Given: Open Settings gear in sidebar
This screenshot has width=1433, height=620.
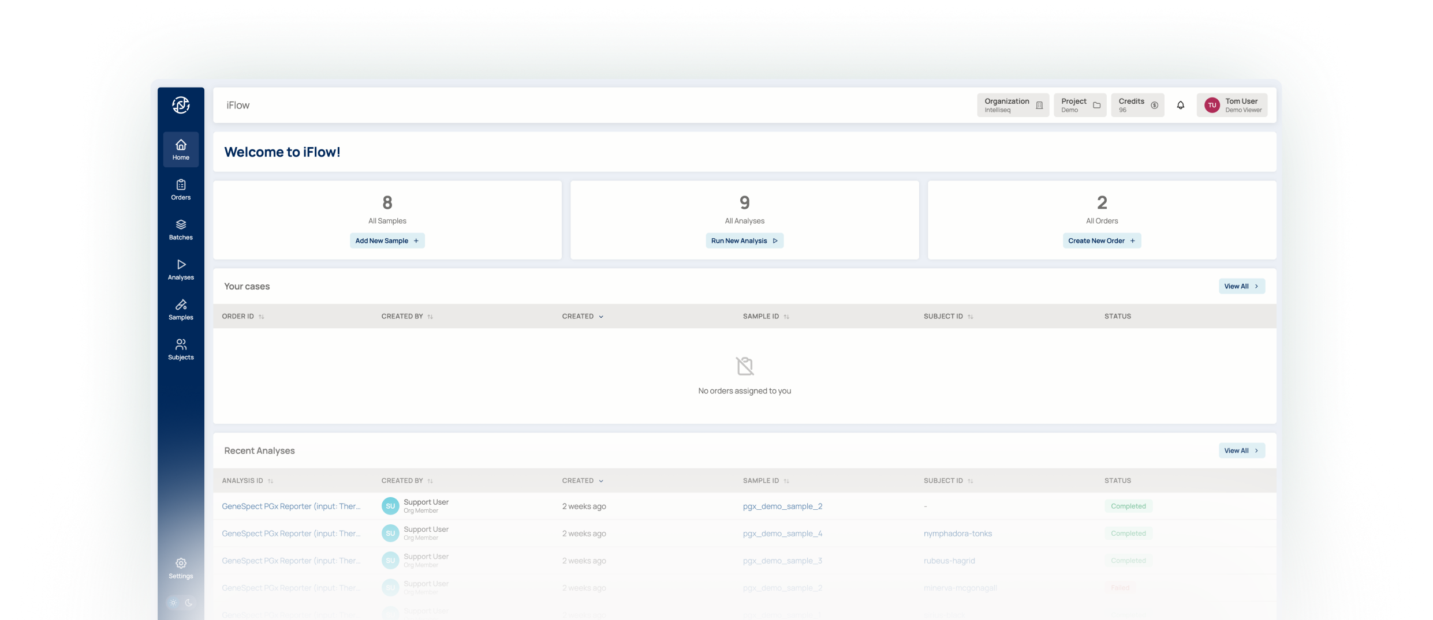Looking at the screenshot, I should (181, 568).
